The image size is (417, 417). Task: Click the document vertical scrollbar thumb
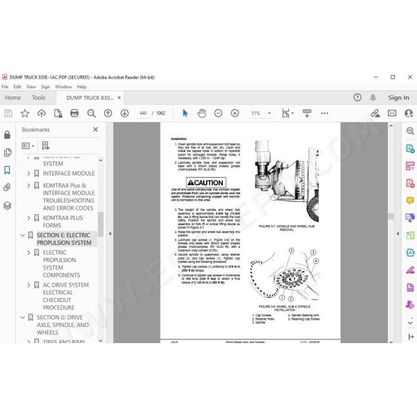point(391,216)
